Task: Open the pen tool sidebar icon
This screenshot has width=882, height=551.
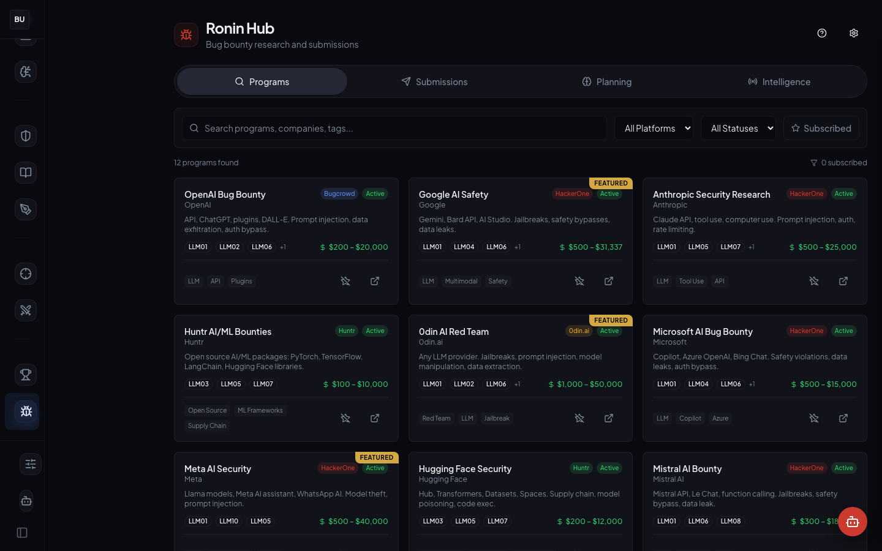Action: click(x=26, y=209)
